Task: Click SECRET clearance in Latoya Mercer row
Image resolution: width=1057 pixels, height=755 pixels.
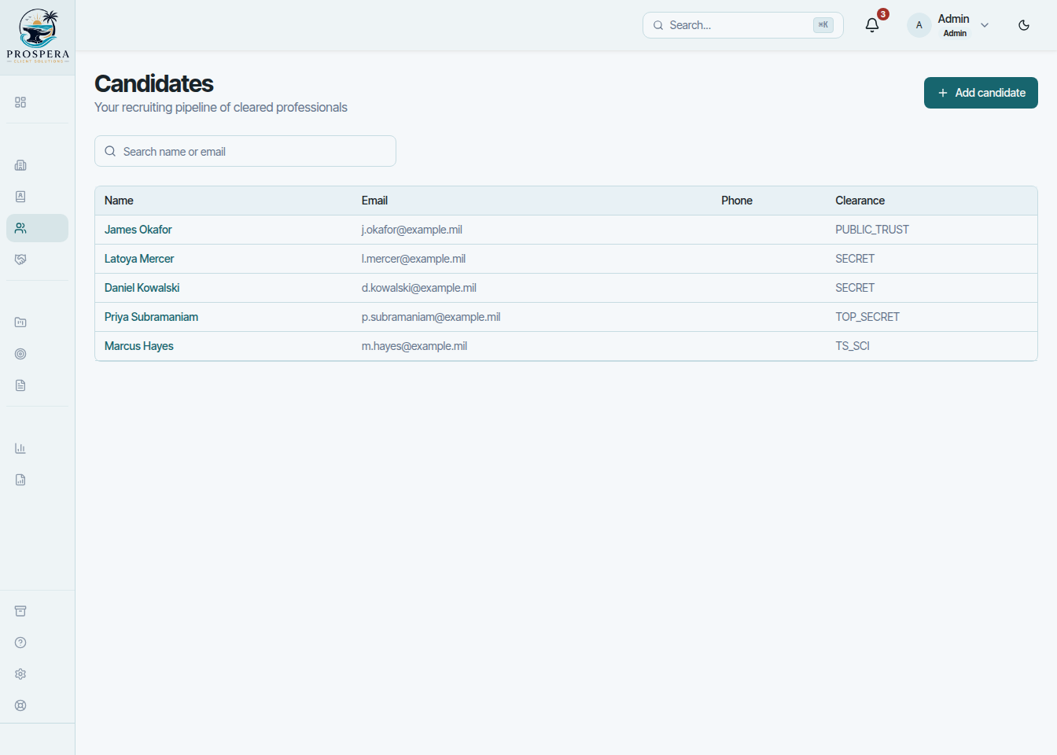Action: click(x=855, y=259)
